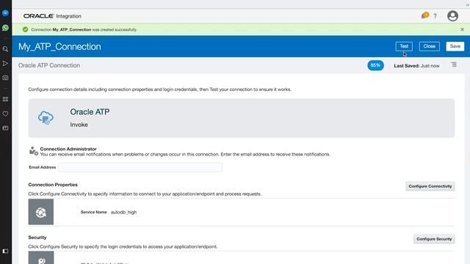The height and width of the screenshot is (264, 470).
Task: Click the sidebar news panel icon
Action: pos(5,128)
